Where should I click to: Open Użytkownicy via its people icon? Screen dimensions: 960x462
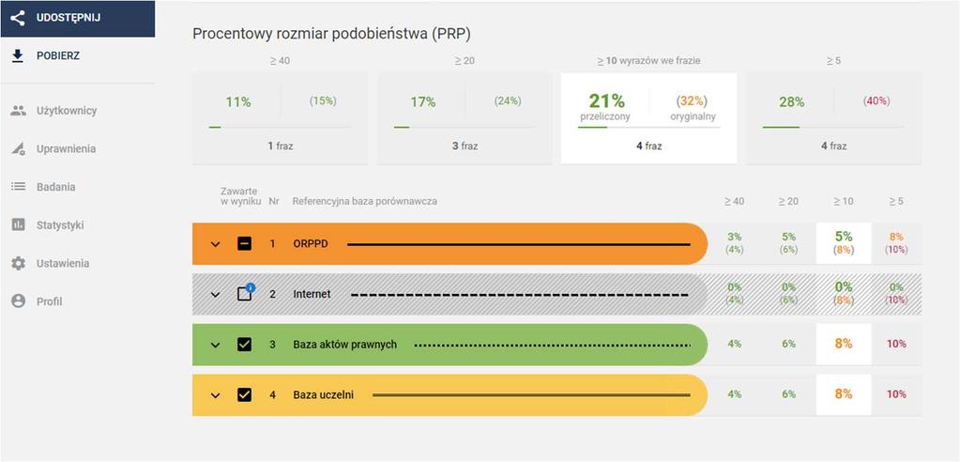(x=19, y=111)
